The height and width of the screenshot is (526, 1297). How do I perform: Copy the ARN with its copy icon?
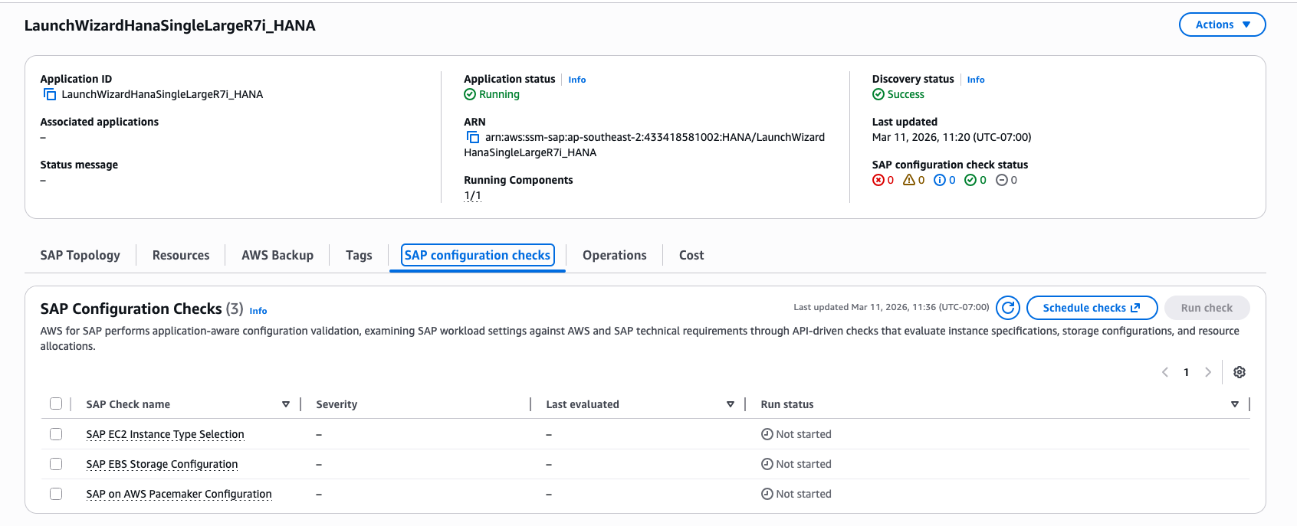pos(473,138)
